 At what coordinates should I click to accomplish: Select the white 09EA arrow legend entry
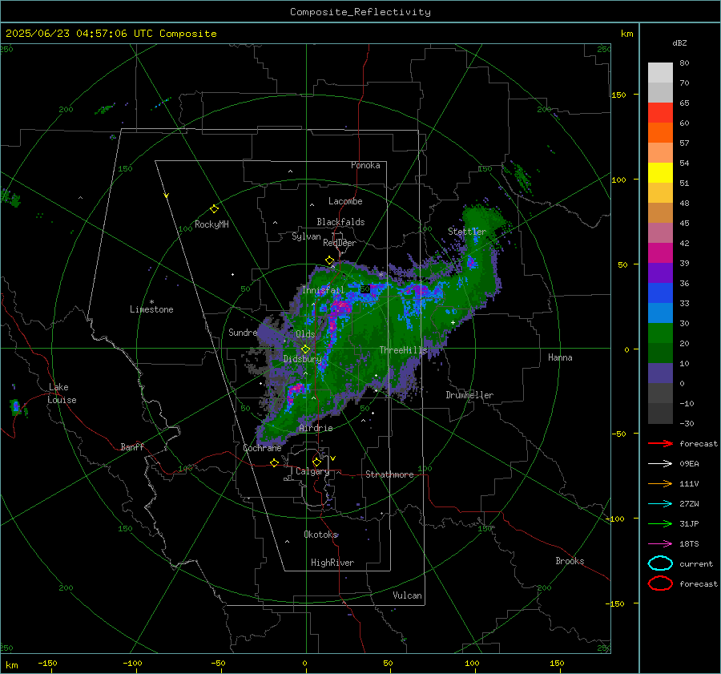click(660, 463)
